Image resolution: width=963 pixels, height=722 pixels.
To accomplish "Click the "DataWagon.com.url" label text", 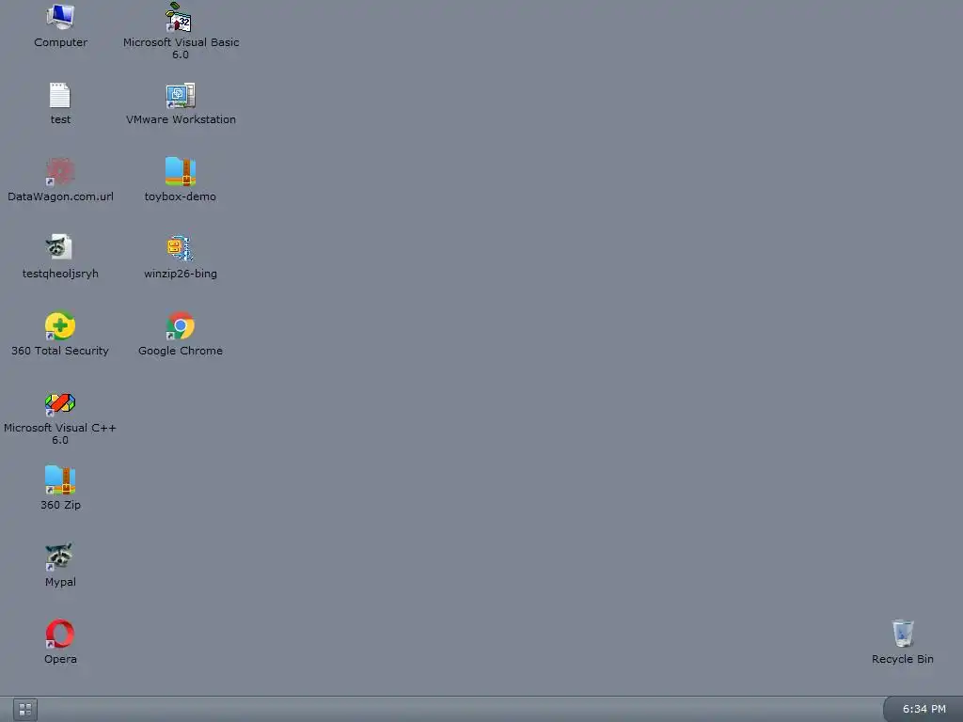I will point(60,196).
